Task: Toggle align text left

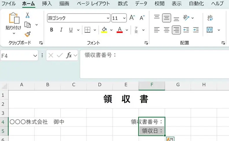Action: [x=157, y=30]
